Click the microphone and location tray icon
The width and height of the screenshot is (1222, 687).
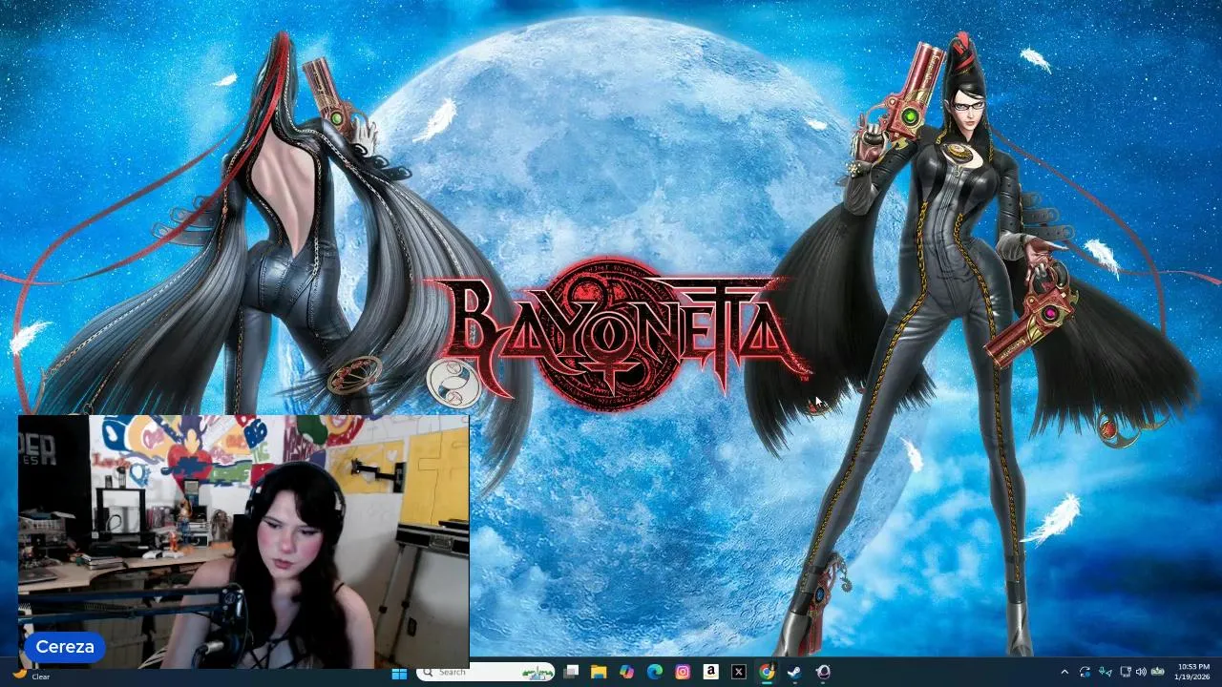click(x=1106, y=672)
